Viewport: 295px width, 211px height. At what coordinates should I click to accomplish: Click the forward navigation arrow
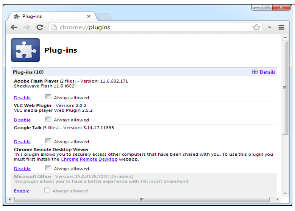point(27,27)
